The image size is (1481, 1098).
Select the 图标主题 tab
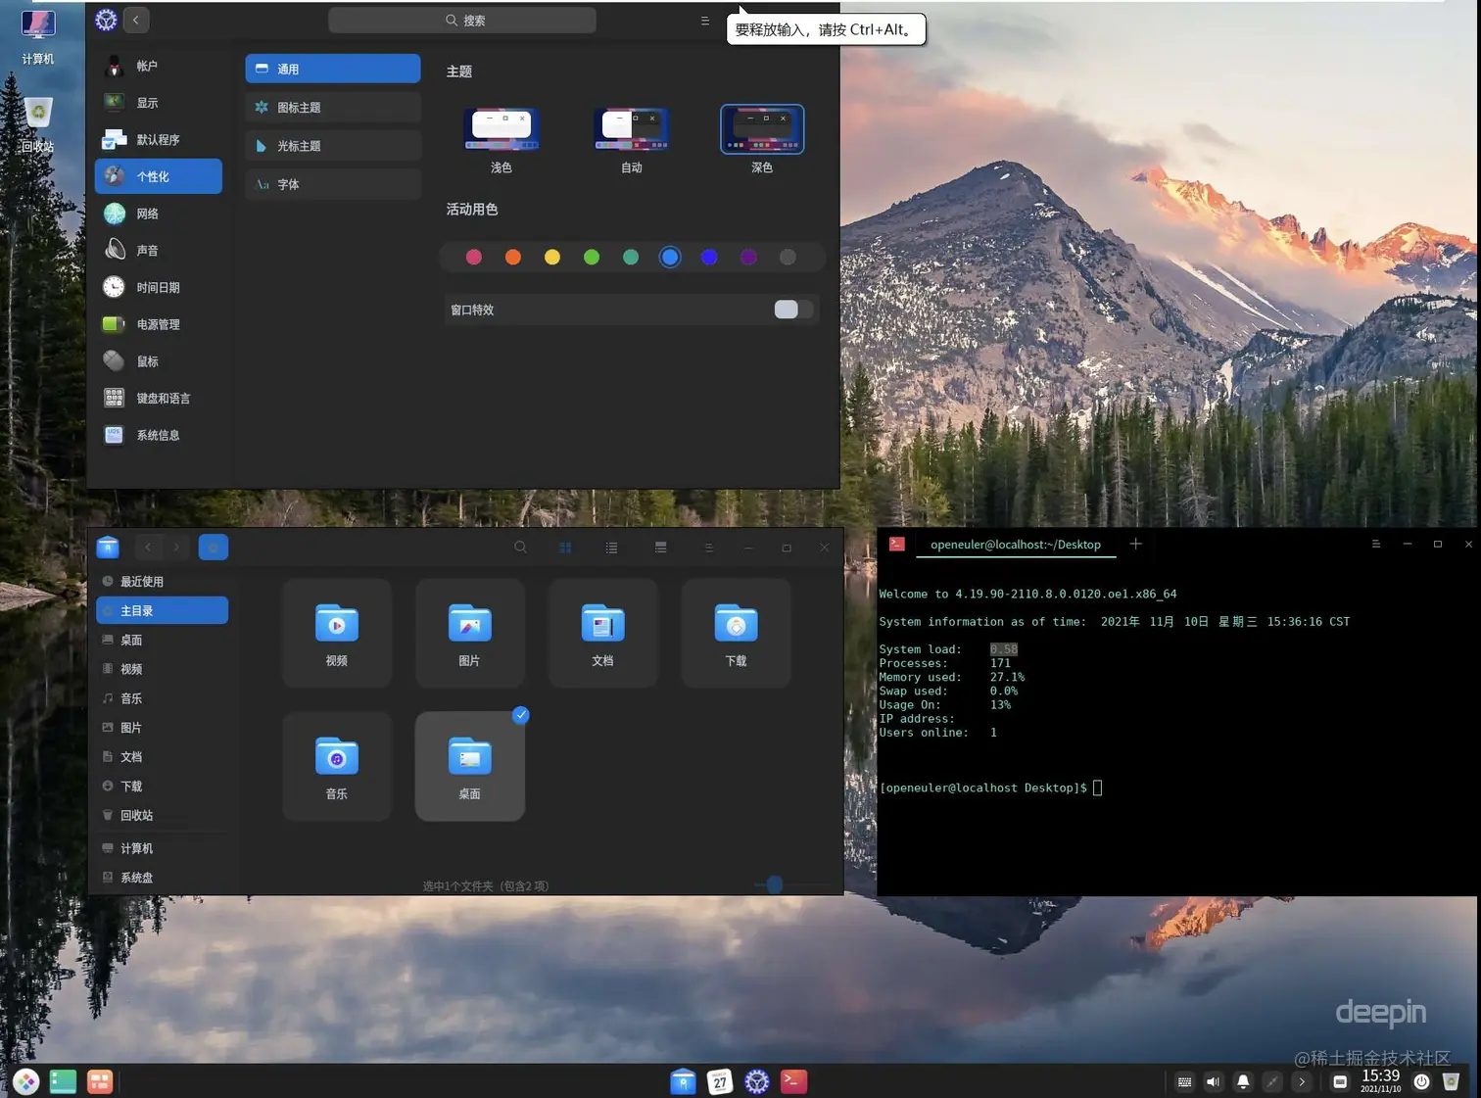[x=333, y=108]
